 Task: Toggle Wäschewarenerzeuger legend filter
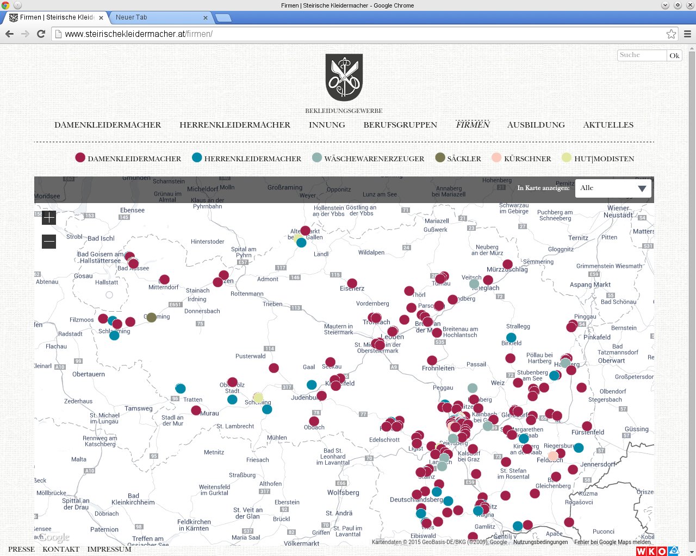[368, 159]
